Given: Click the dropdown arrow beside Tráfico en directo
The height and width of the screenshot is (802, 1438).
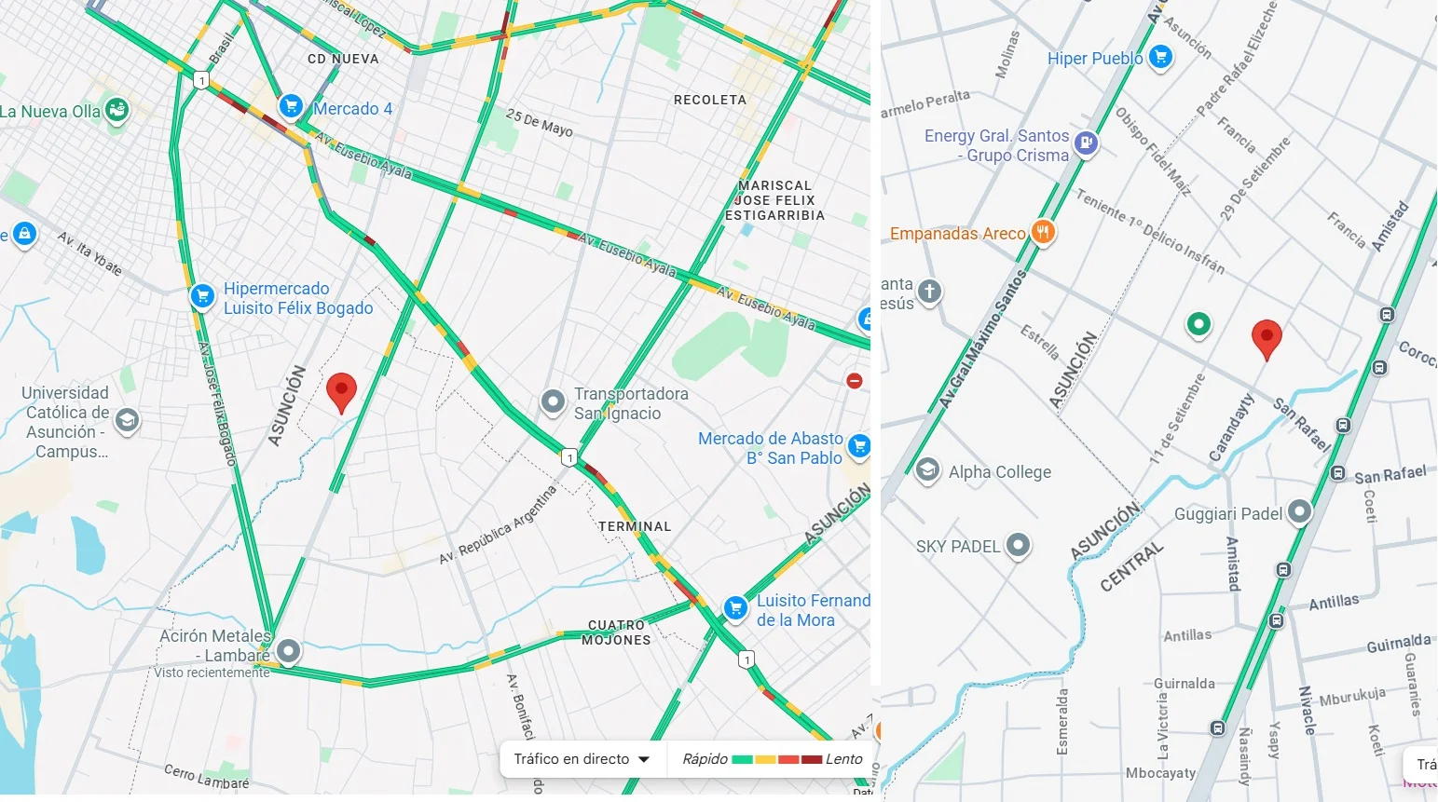Looking at the screenshot, I should (x=644, y=759).
